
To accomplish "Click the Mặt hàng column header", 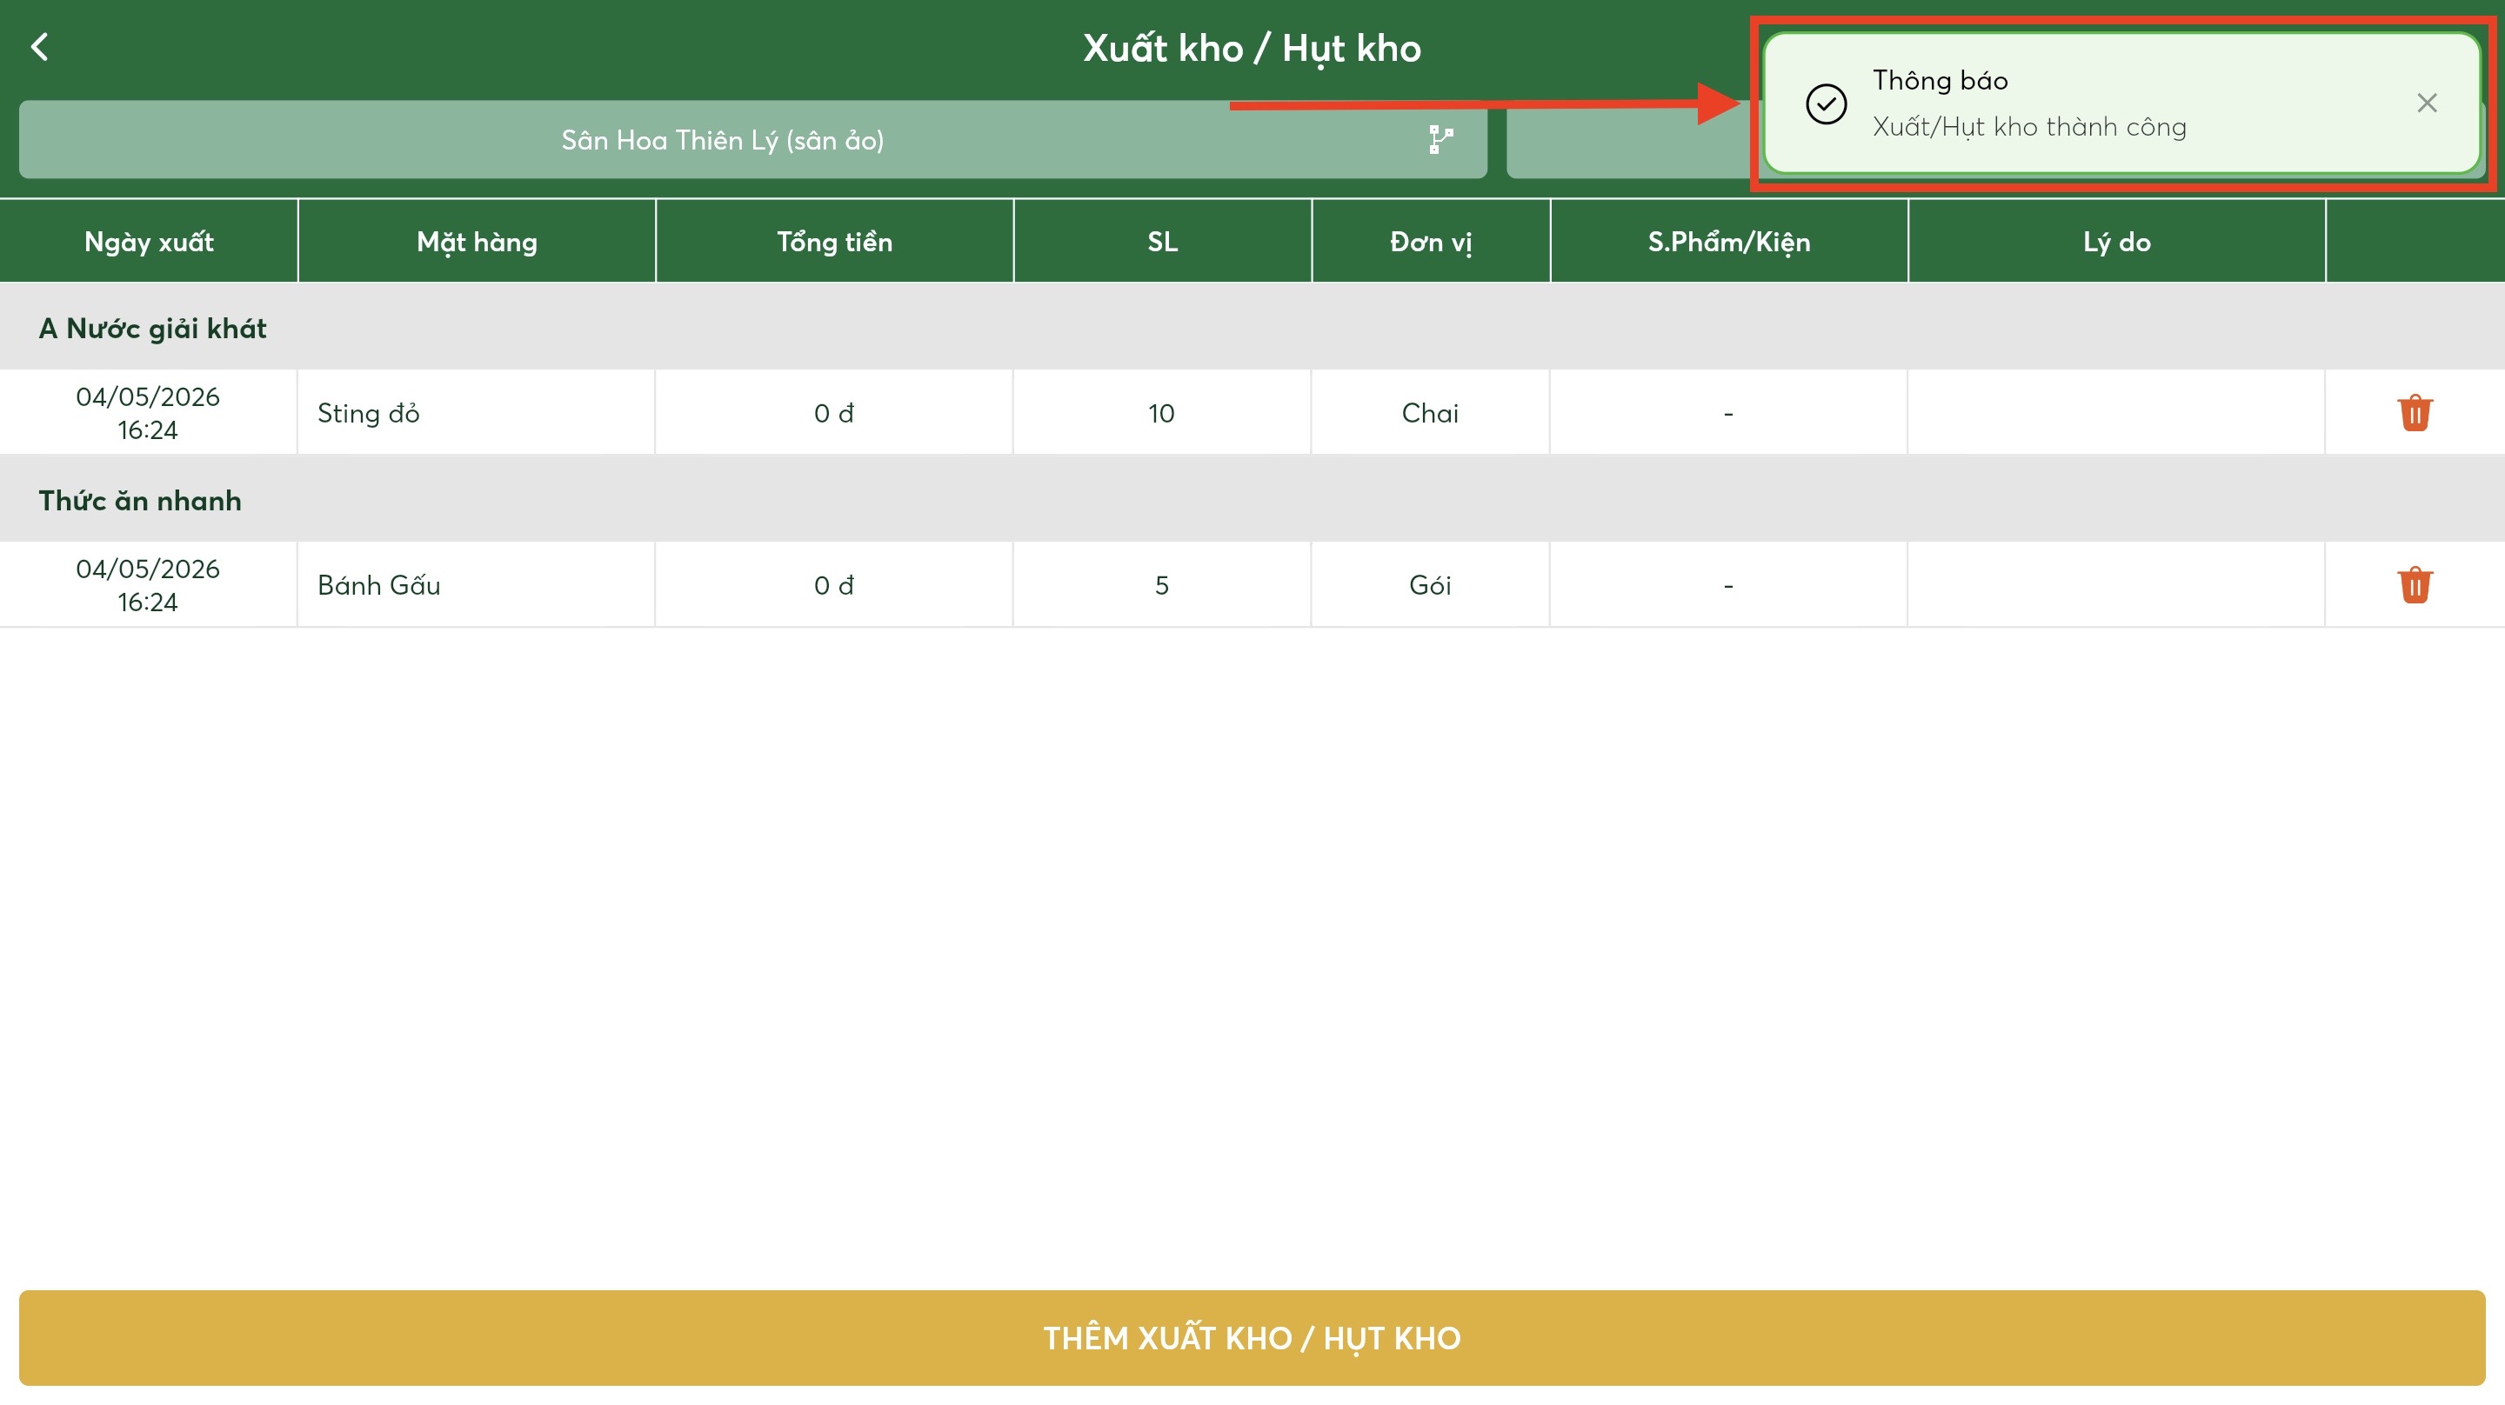I will 477,241.
